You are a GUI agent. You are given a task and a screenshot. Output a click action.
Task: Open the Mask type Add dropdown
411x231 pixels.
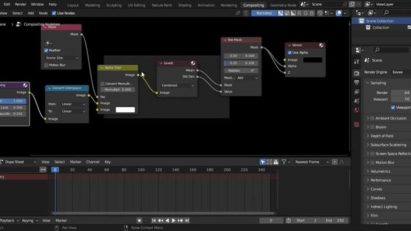pyautogui.click(x=247, y=78)
